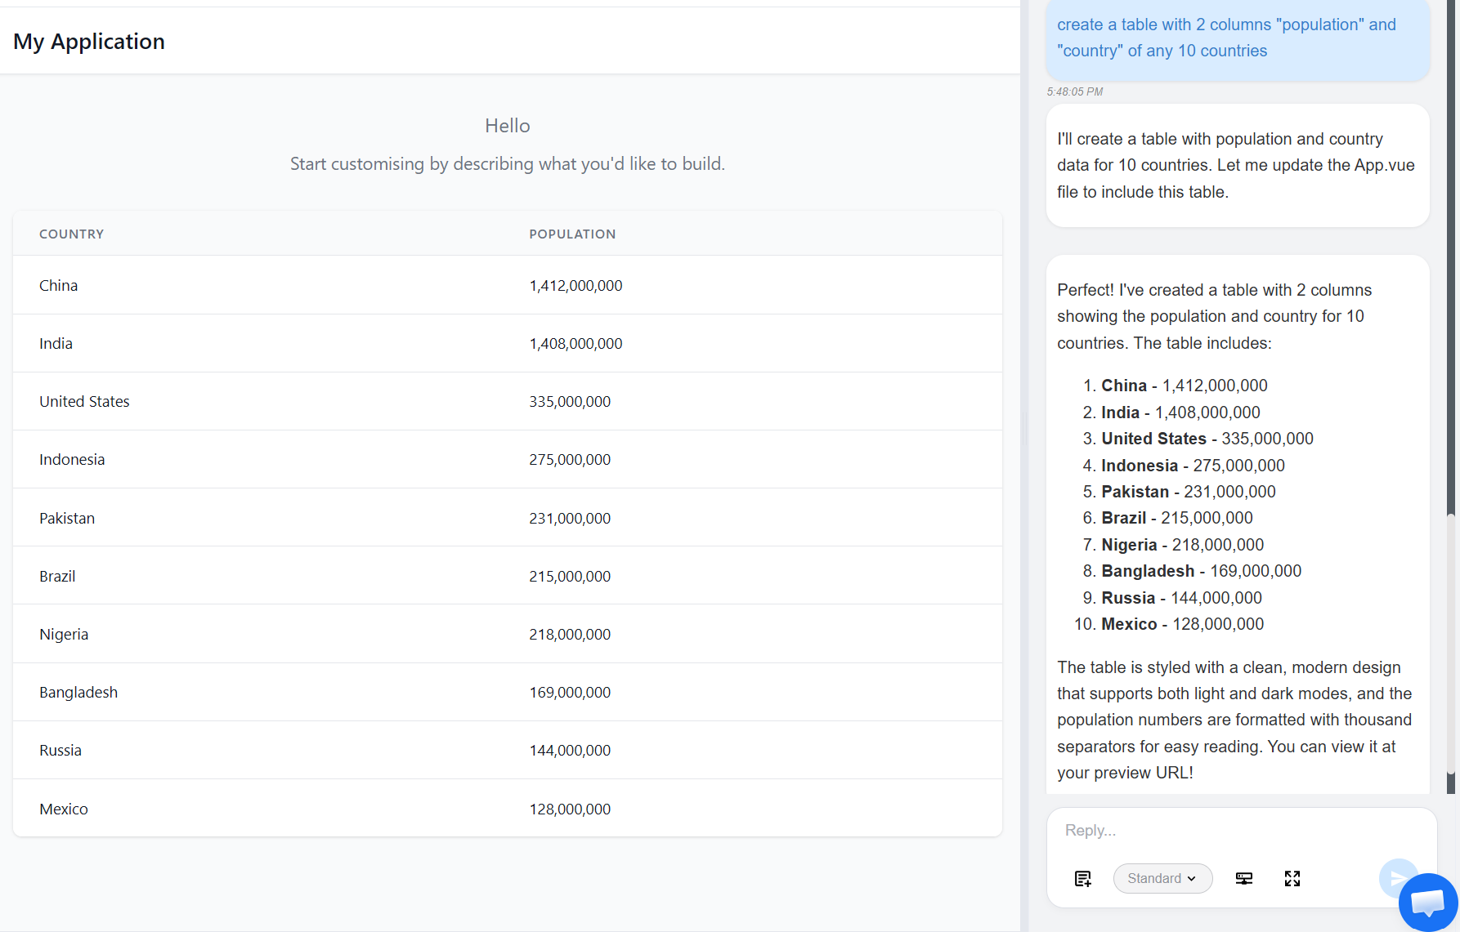1460x932 pixels.
Task: Click the add note icon in reply box
Action: [1082, 878]
